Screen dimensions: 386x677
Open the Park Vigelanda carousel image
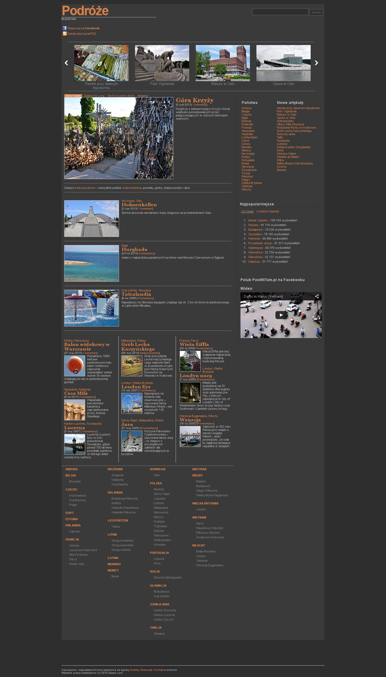pos(162,63)
